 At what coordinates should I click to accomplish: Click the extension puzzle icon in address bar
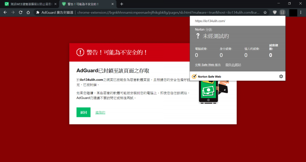pos(38,12)
